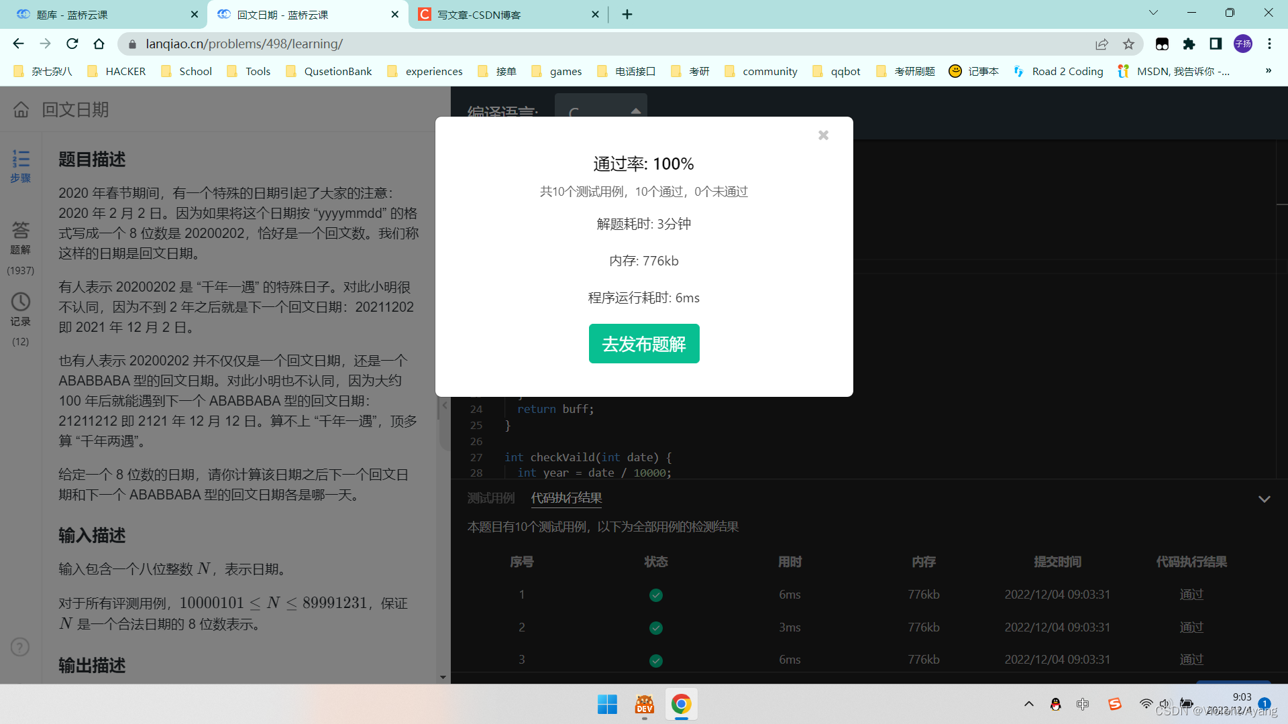1288x724 pixels.
Task: Toggle the browser side panel icon
Action: [1216, 44]
